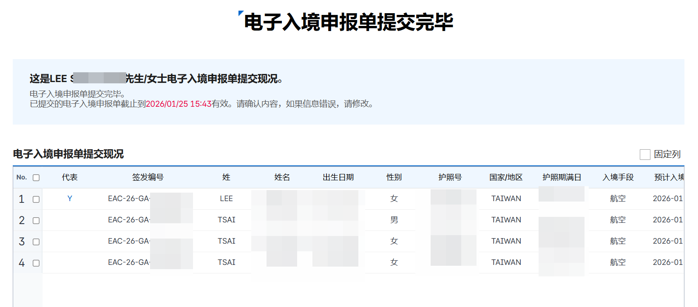698x307 pixels.
Task: Check the checkbox for row 1
Action: (36, 199)
